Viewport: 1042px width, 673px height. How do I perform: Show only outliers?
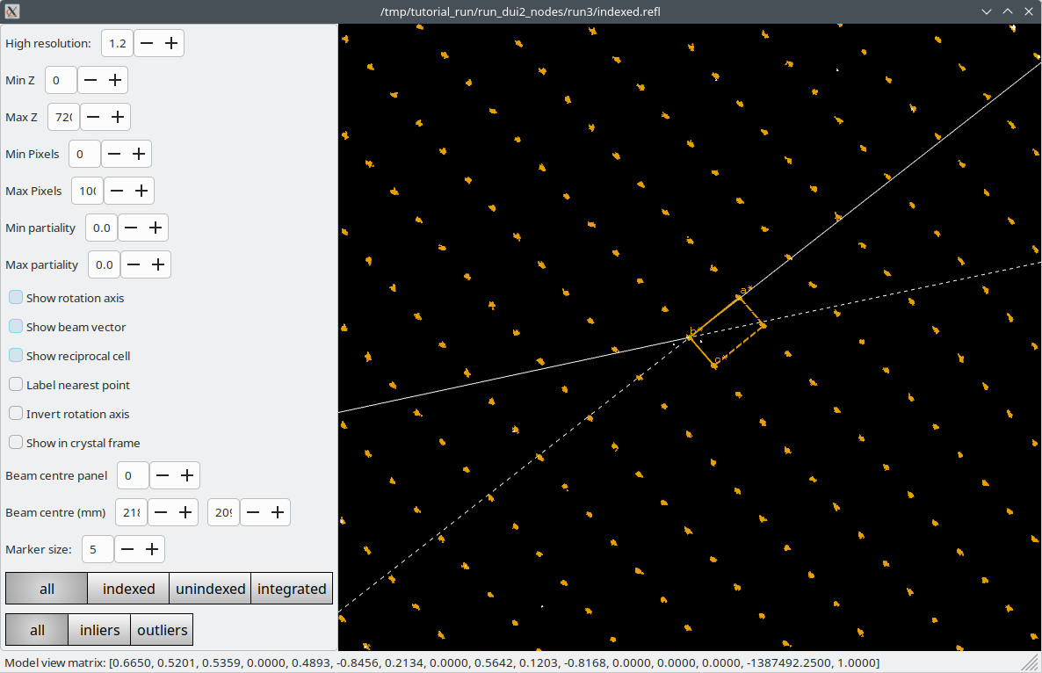[163, 630]
